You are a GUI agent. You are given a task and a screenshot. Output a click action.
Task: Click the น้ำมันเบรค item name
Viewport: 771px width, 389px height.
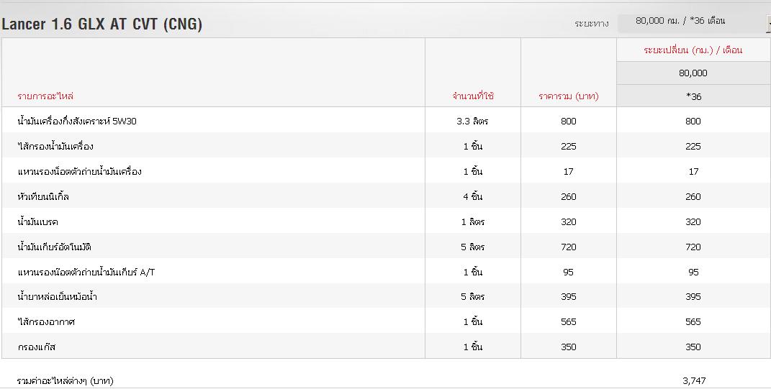[x=38, y=222]
